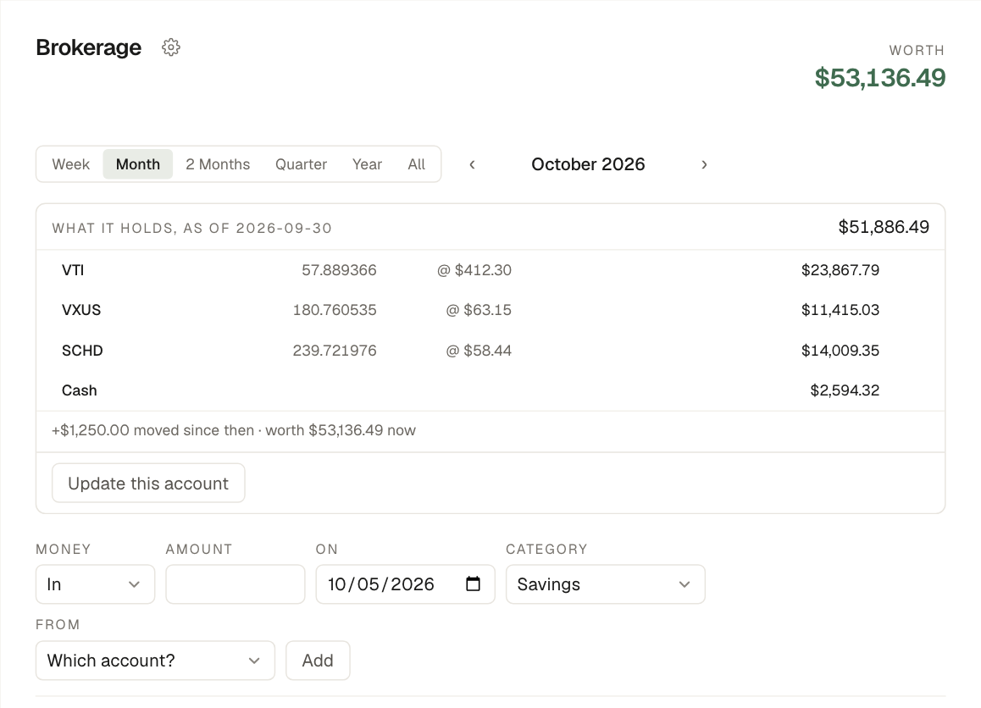Click the Add button
Viewport: 981px width, 708px height.
coord(318,661)
